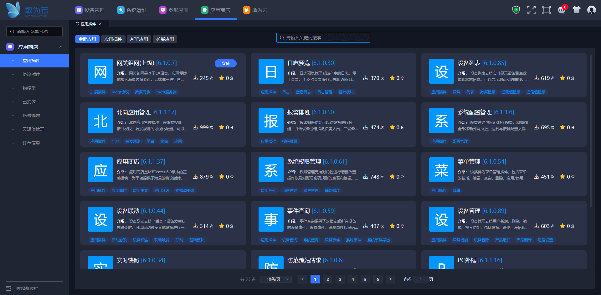This screenshot has height=295, width=601.
Task: Click the 转发规则 tag on 北向应用管理
Action: [x=133, y=141]
